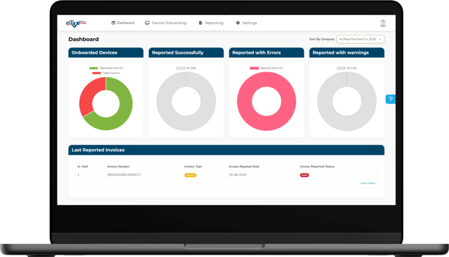Open the Reporting menu

coord(211,23)
